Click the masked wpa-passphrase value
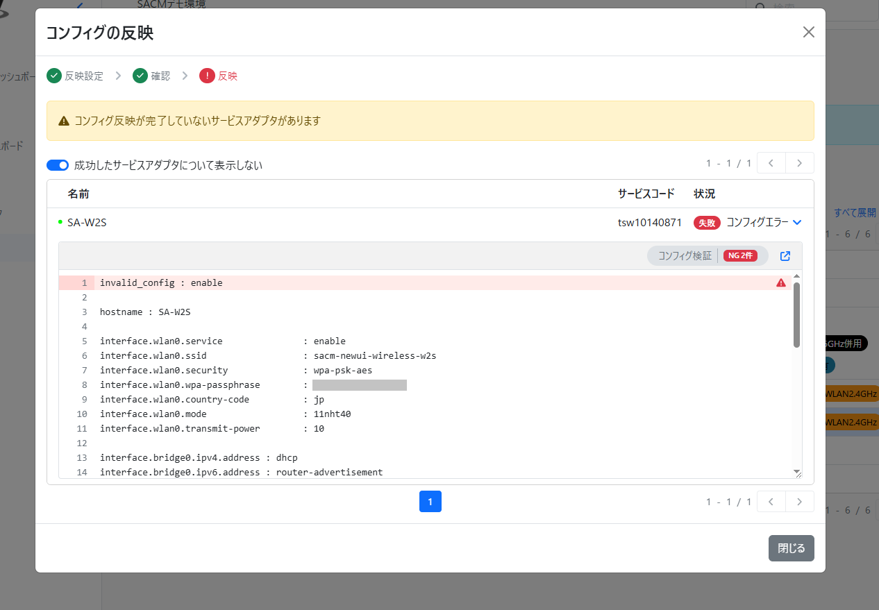Image resolution: width=879 pixels, height=610 pixels. (360, 385)
